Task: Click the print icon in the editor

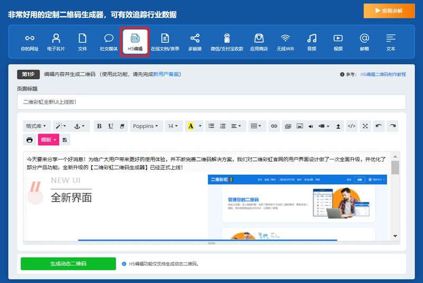Action: pos(30,140)
